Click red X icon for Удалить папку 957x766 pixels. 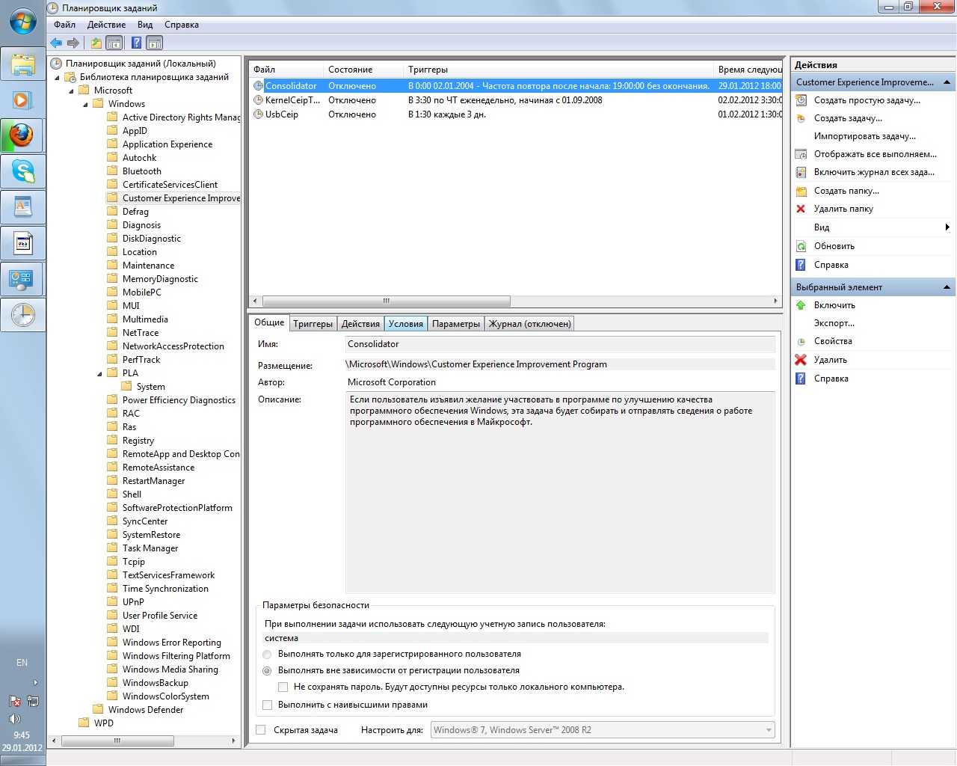coord(801,209)
